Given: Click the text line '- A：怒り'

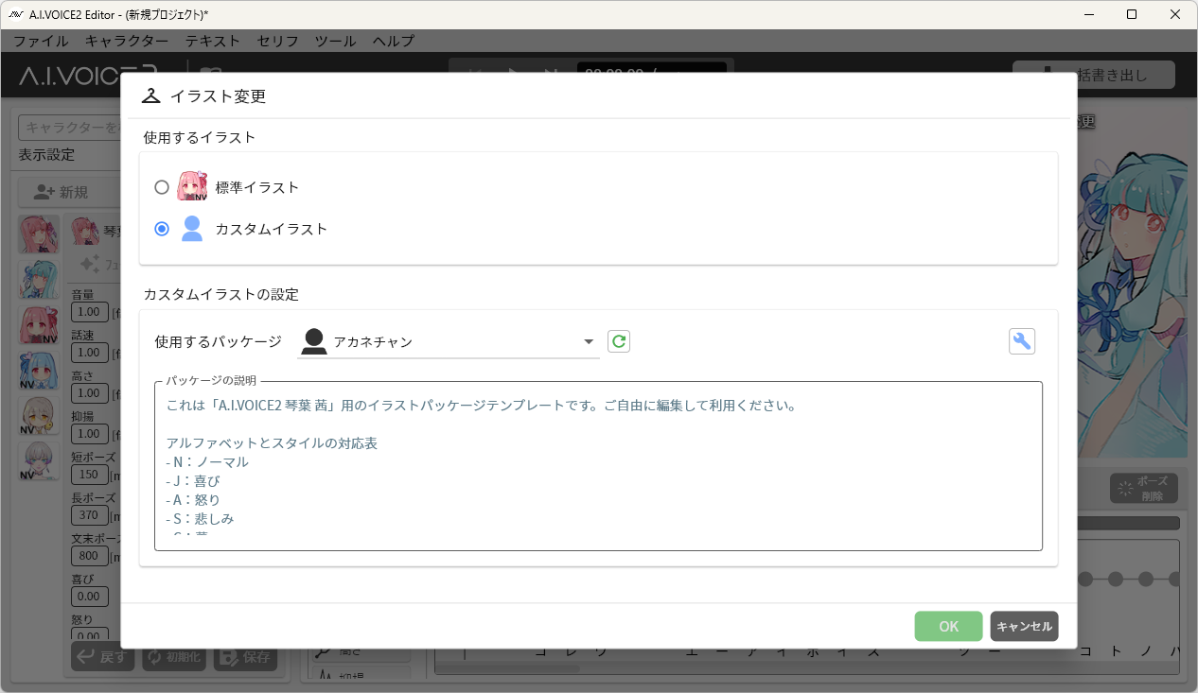Looking at the screenshot, I should coord(193,500).
